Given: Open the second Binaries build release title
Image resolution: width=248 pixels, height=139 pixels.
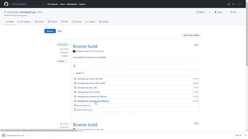Looking at the screenshot, I should click(x=85, y=125).
